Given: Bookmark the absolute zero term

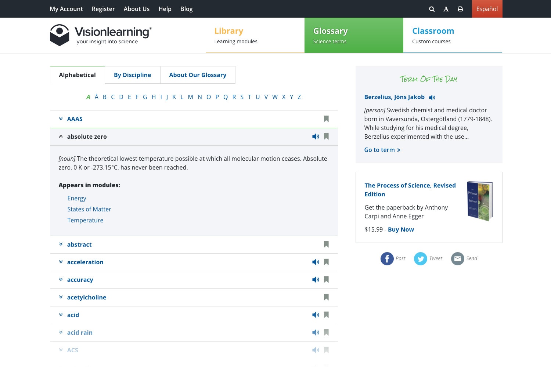Looking at the screenshot, I should click(326, 137).
